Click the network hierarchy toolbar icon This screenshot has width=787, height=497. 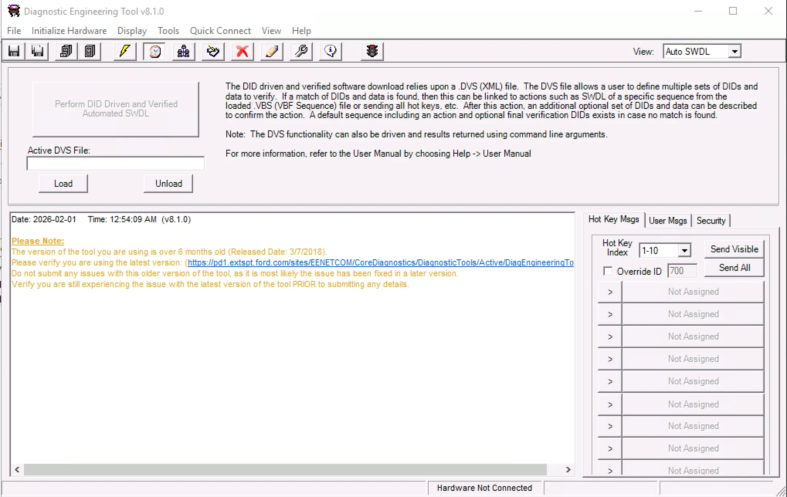(183, 51)
